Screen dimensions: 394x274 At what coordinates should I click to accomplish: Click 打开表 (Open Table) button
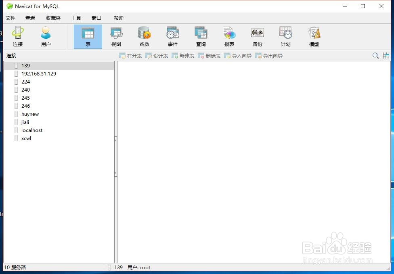(131, 56)
